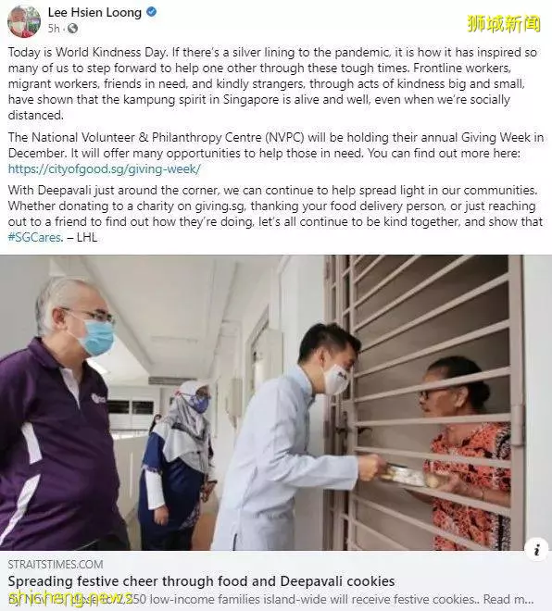Click the paragraph beginning With Deepavali
Screen dimensions: 552x611
tap(275, 214)
